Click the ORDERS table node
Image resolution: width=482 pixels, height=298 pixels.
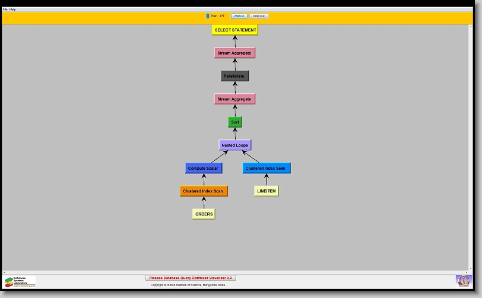tap(204, 214)
